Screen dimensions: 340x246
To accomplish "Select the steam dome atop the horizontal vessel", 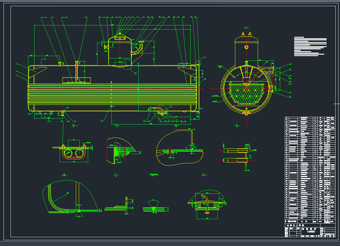I will tap(120, 51).
